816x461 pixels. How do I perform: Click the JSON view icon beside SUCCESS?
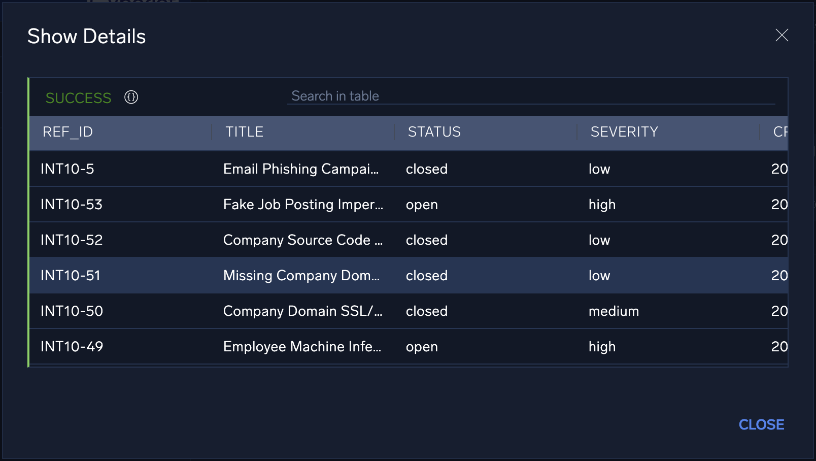131,97
